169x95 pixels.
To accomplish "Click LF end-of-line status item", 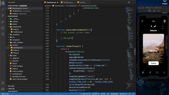I will tap(108, 94).
